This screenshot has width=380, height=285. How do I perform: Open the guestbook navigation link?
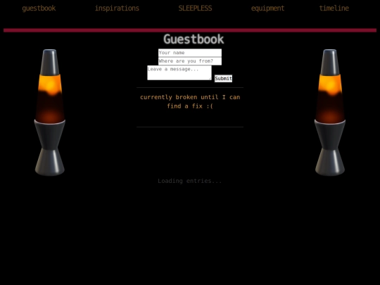click(x=39, y=8)
